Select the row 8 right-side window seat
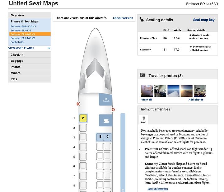This screenshot has height=192, width=224. coord(107,185)
